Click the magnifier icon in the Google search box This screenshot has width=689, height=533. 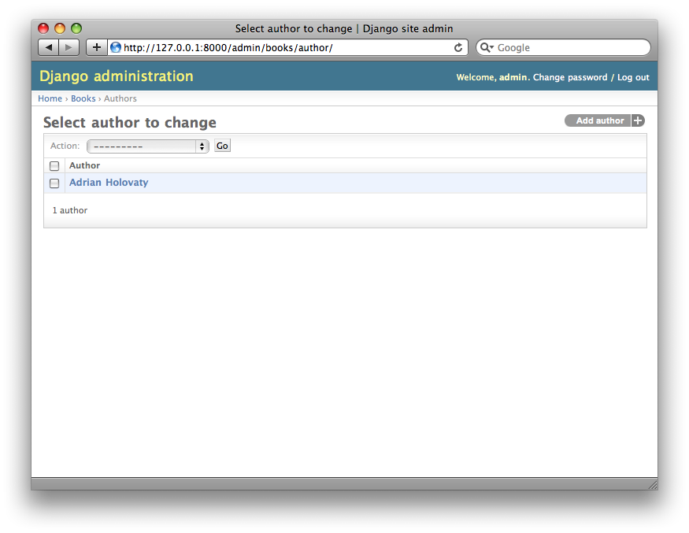point(486,47)
